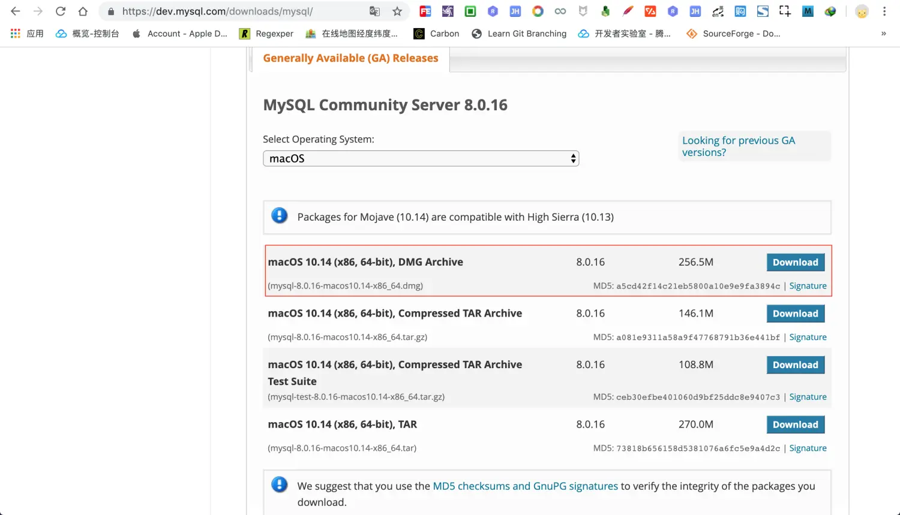Screen dimensions: 900x515
Task: Focus the address bar with dev.mysql.com URL
Action: click(240, 11)
